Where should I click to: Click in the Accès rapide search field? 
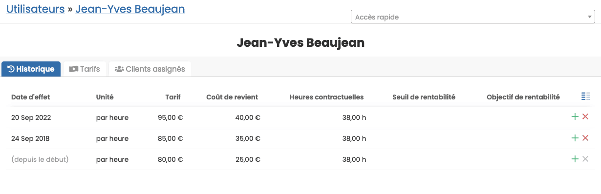[x=469, y=17]
